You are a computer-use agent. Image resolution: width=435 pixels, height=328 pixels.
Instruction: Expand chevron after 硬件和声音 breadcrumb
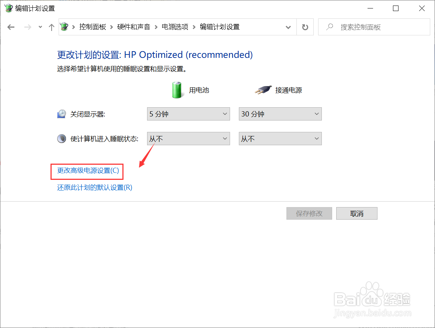click(x=156, y=27)
